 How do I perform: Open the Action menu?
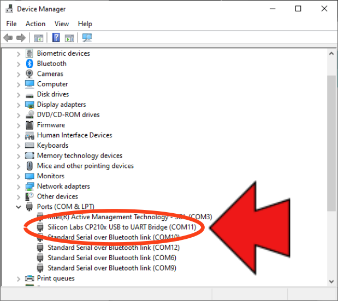tap(35, 24)
